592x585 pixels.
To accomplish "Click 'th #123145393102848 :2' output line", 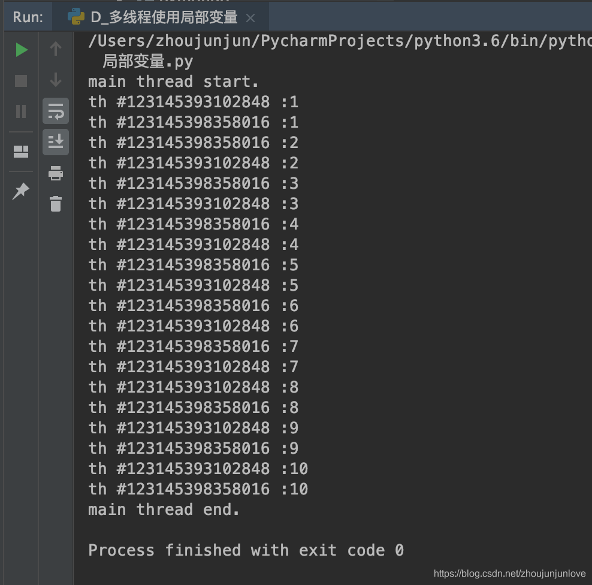I will click(194, 163).
